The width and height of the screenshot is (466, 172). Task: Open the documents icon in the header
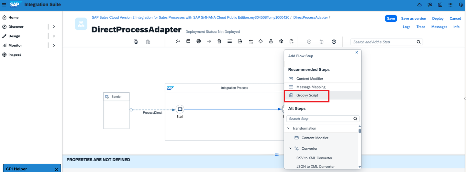pos(440,5)
